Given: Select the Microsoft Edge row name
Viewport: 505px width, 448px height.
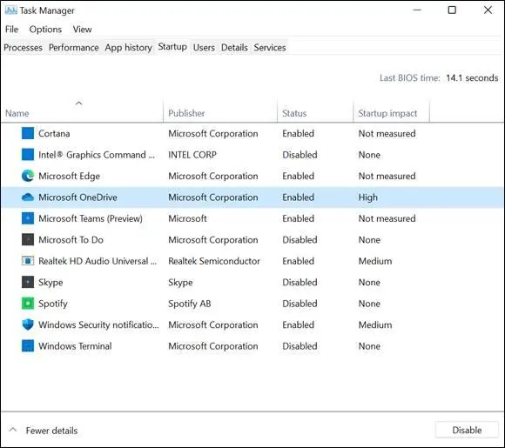Looking at the screenshot, I should pyautogui.click(x=70, y=176).
